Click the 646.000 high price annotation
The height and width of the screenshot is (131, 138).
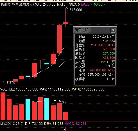click(76, 10)
